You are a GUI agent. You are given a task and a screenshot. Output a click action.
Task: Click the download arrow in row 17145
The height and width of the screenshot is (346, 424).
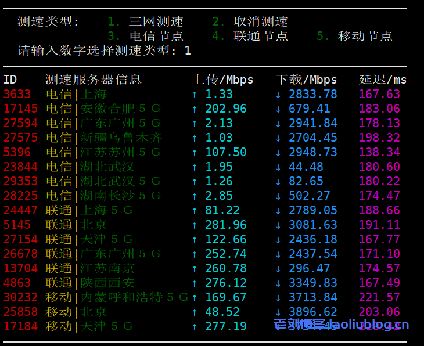278,109
